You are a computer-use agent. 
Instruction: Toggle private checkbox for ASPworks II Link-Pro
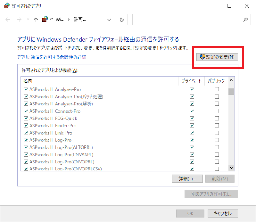192,133
